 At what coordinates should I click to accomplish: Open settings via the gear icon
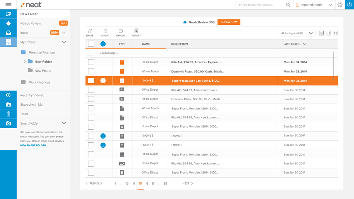[x=340, y=4]
